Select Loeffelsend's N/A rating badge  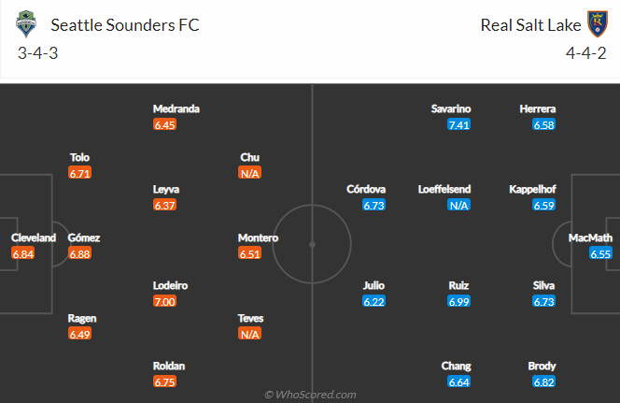click(x=458, y=205)
